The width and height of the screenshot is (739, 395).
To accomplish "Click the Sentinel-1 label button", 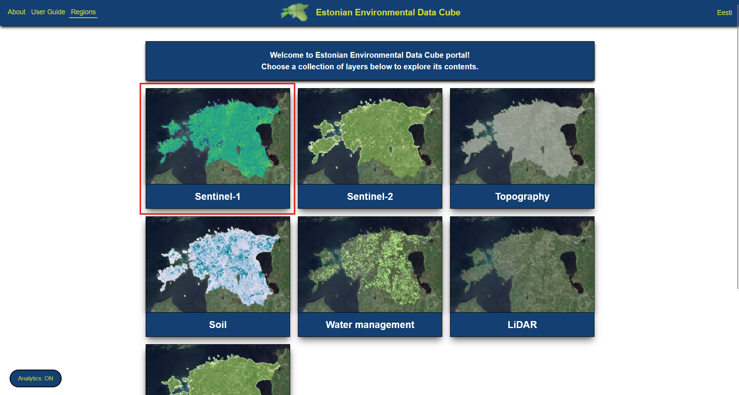I will [x=218, y=197].
